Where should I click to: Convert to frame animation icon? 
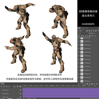[x=1, y=98]
